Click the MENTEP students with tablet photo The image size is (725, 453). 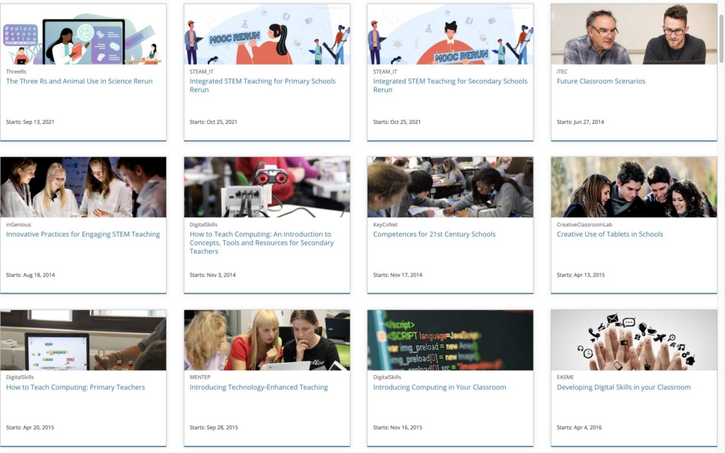click(x=267, y=340)
